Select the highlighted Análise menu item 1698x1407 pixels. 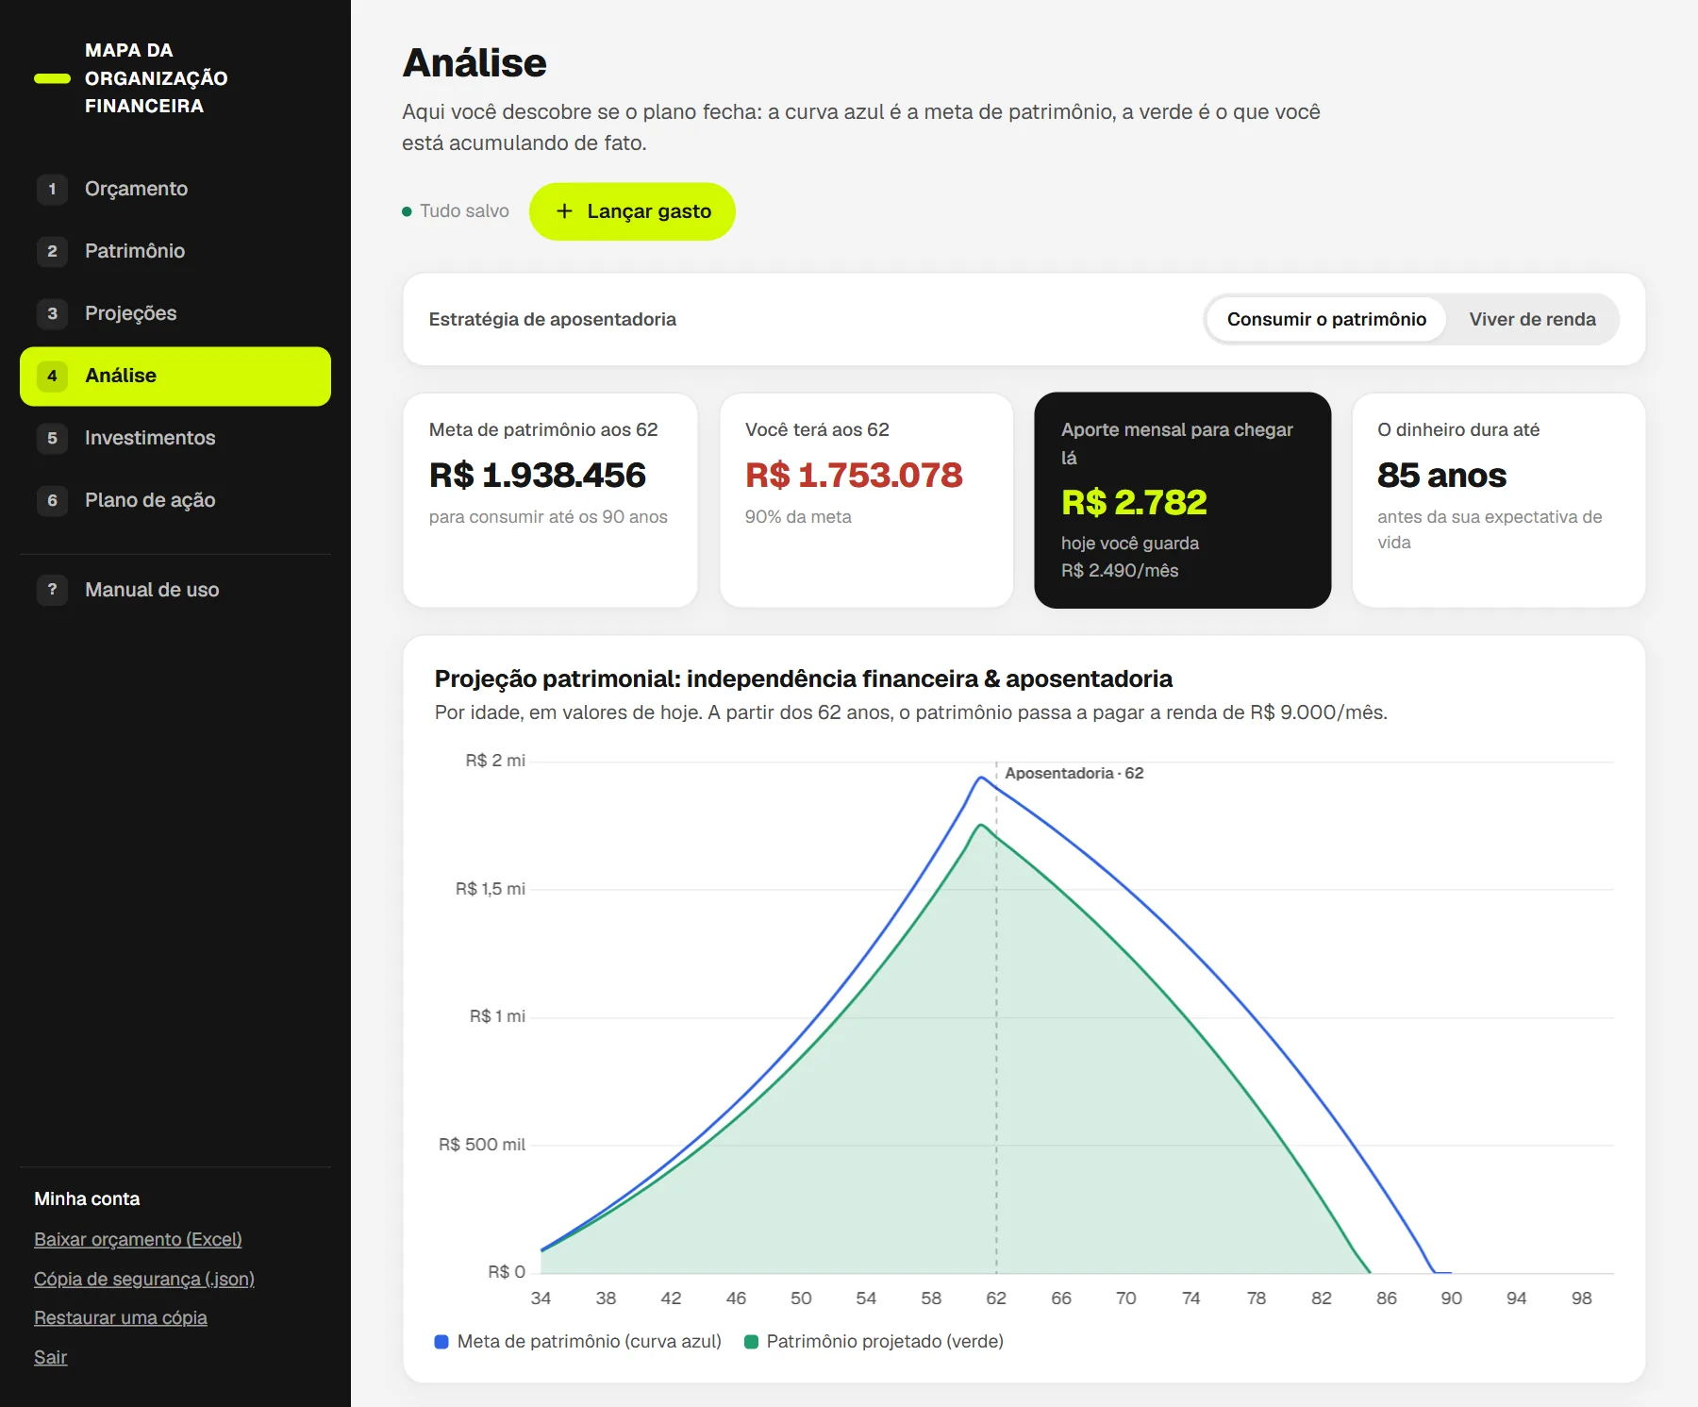pyautogui.click(x=175, y=376)
